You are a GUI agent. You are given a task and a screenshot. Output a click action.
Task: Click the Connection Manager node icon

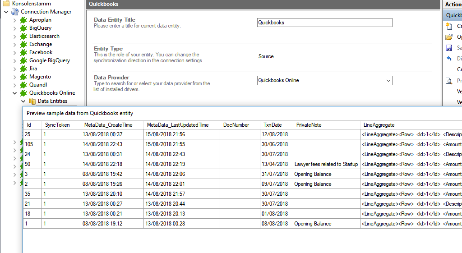tap(15, 12)
